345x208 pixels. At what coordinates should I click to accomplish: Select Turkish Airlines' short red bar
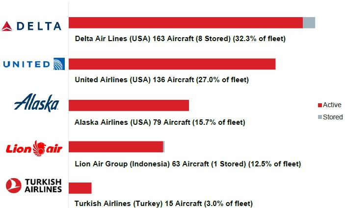coord(80,188)
